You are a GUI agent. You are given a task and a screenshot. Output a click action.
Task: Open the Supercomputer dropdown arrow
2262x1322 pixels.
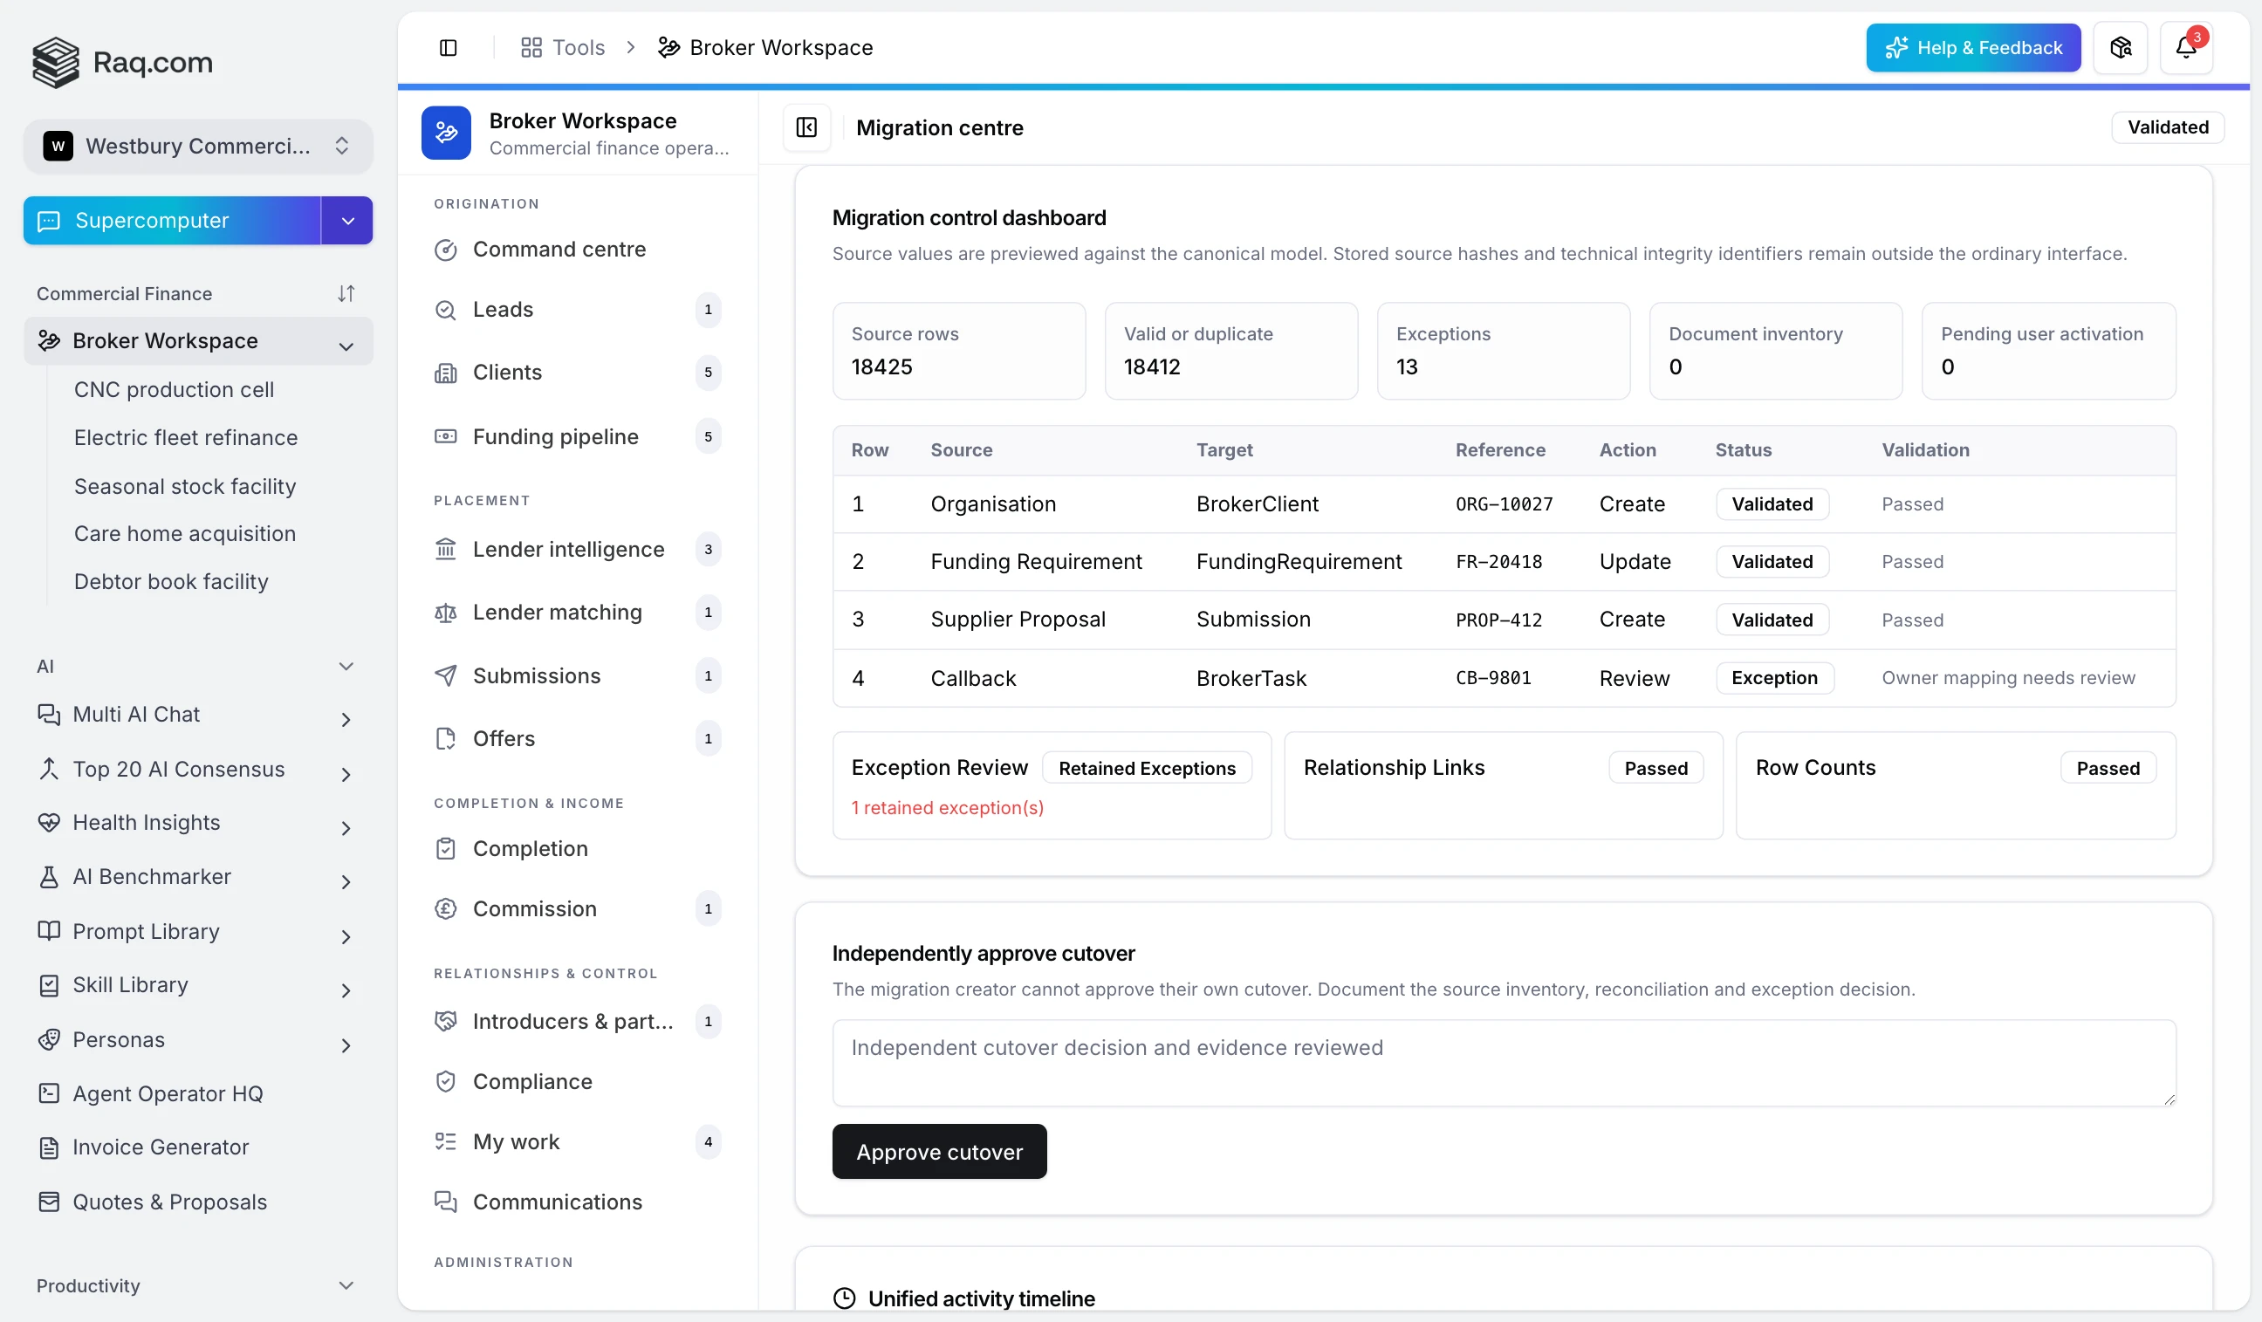coord(347,221)
